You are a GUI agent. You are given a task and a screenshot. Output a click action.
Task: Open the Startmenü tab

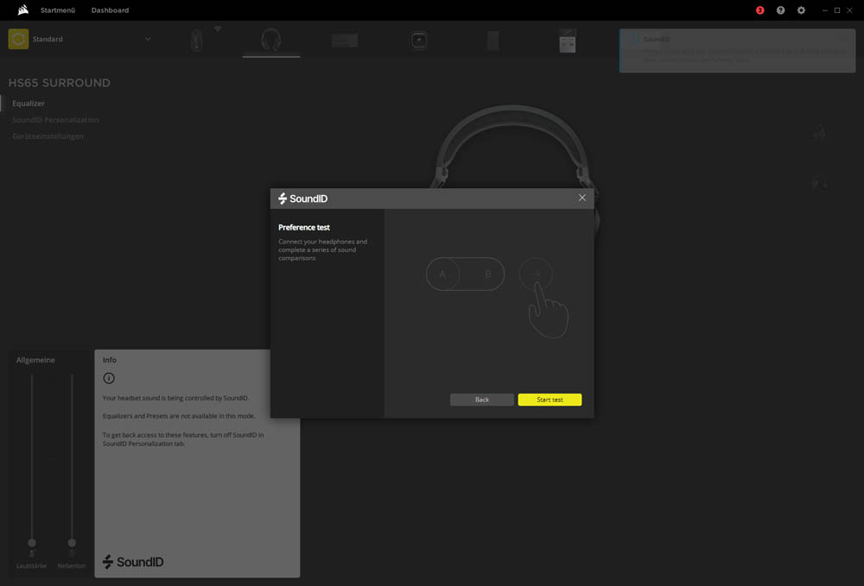58,9
